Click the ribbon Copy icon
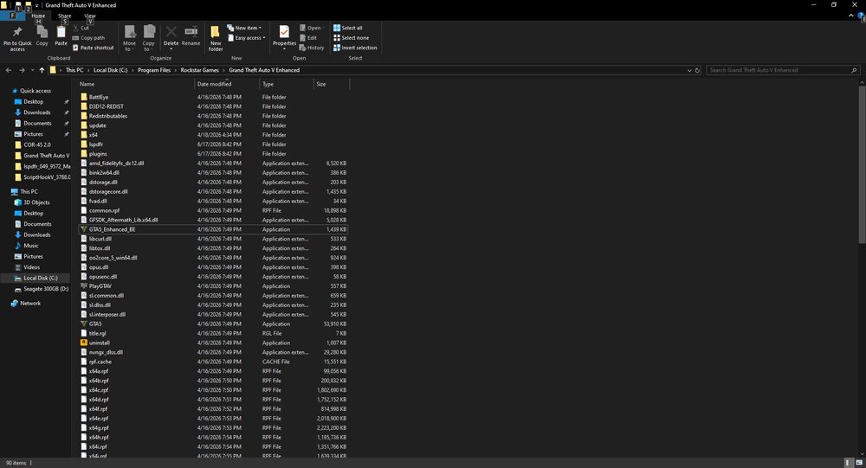The height and width of the screenshot is (468, 866). (42, 32)
